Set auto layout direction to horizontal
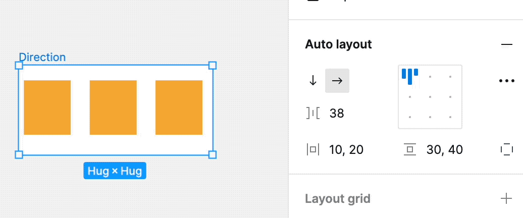Image resolution: width=523 pixels, height=218 pixels. pyautogui.click(x=337, y=81)
